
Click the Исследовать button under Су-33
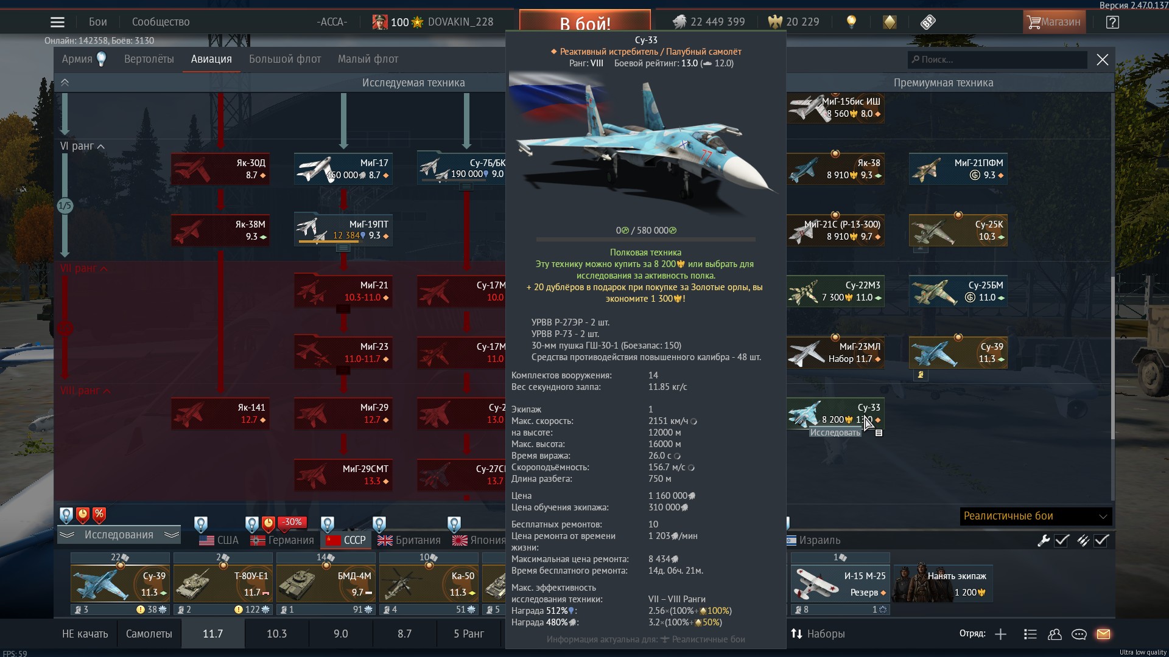[x=835, y=433]
